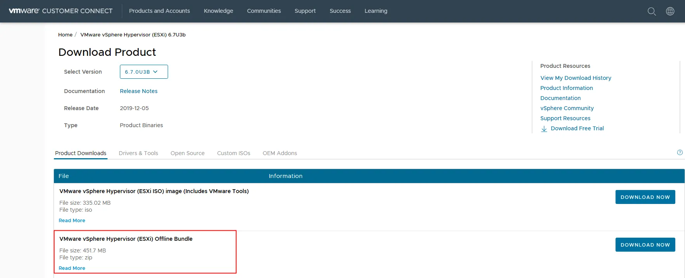Go to Home breadcrumb
Viewport: 685px width, 278px height.
[x=65, y=35]
